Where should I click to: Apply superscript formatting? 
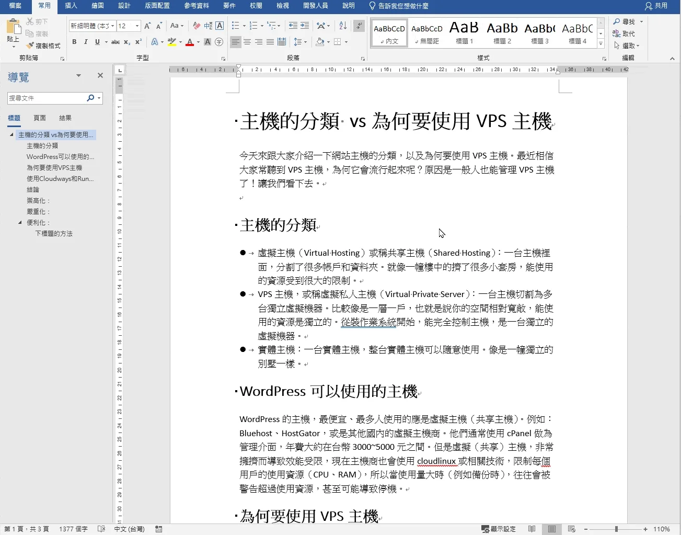(x=138, y=42)
